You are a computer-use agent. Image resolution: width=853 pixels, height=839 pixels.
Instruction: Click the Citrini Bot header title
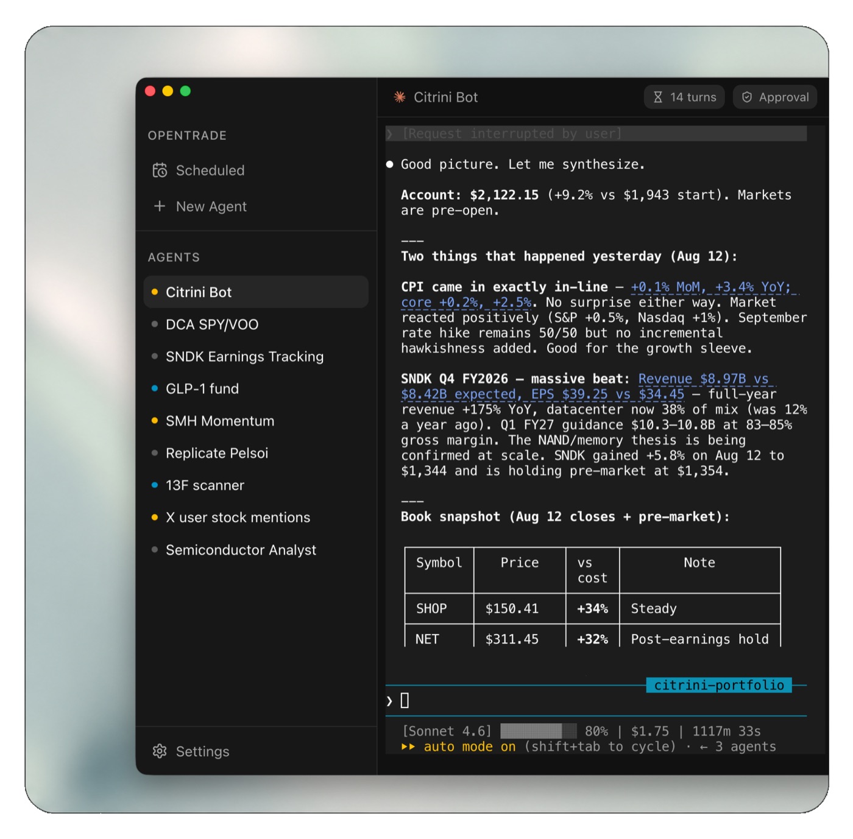click(x=445, y=97)
